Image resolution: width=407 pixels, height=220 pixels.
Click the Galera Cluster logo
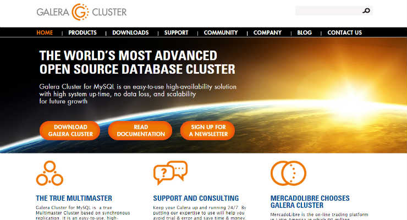point(81,12)
